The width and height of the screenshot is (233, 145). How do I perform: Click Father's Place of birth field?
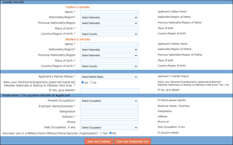(x=109, y=28)
